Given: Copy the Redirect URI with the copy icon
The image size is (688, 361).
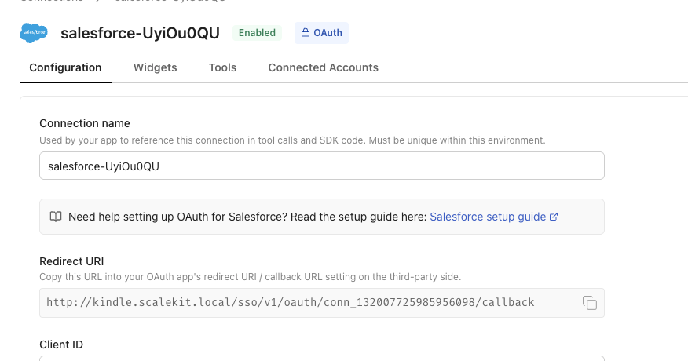Looking at the screenshot, I should pos(590,303).
